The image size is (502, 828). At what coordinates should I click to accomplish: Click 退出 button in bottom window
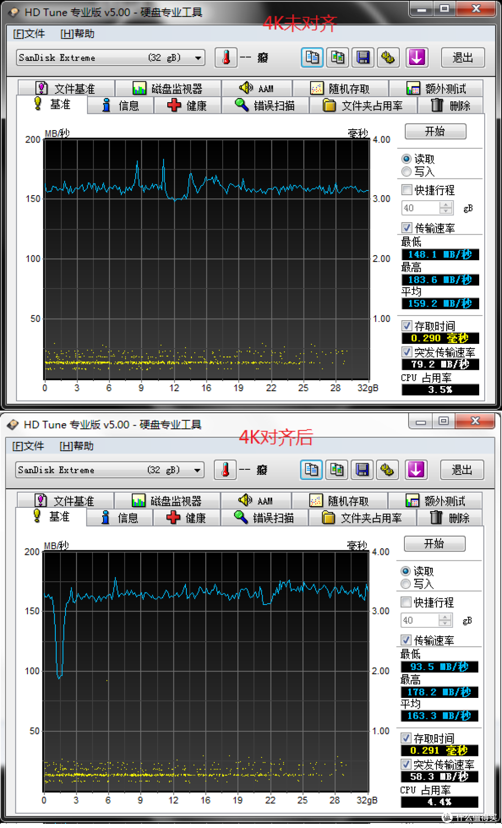pos(462,470)
